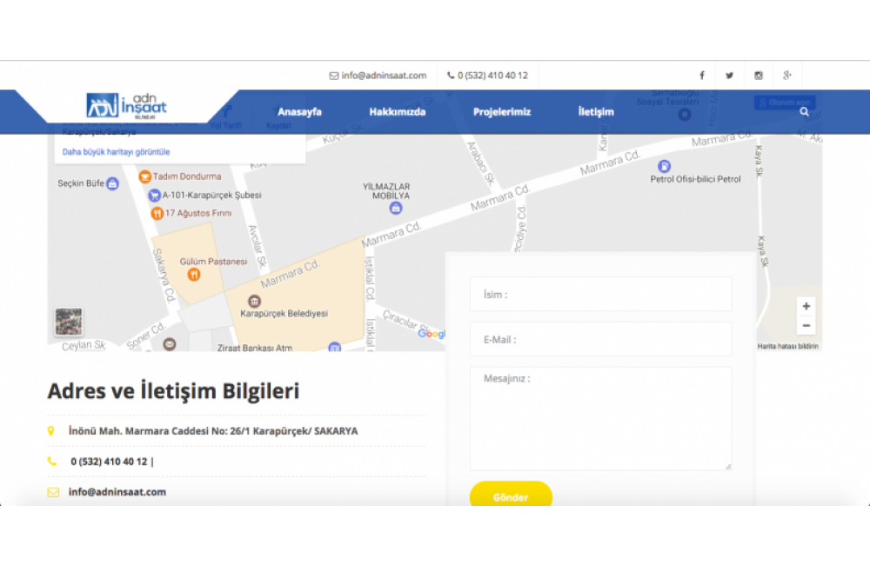Click the Facebook icon in top bar
Viewport: 870px width, 565px height.
pyautogui.click(x=702, y=76)
